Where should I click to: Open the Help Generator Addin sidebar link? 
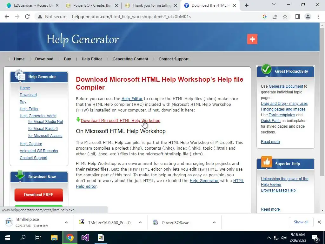(38, 116)
